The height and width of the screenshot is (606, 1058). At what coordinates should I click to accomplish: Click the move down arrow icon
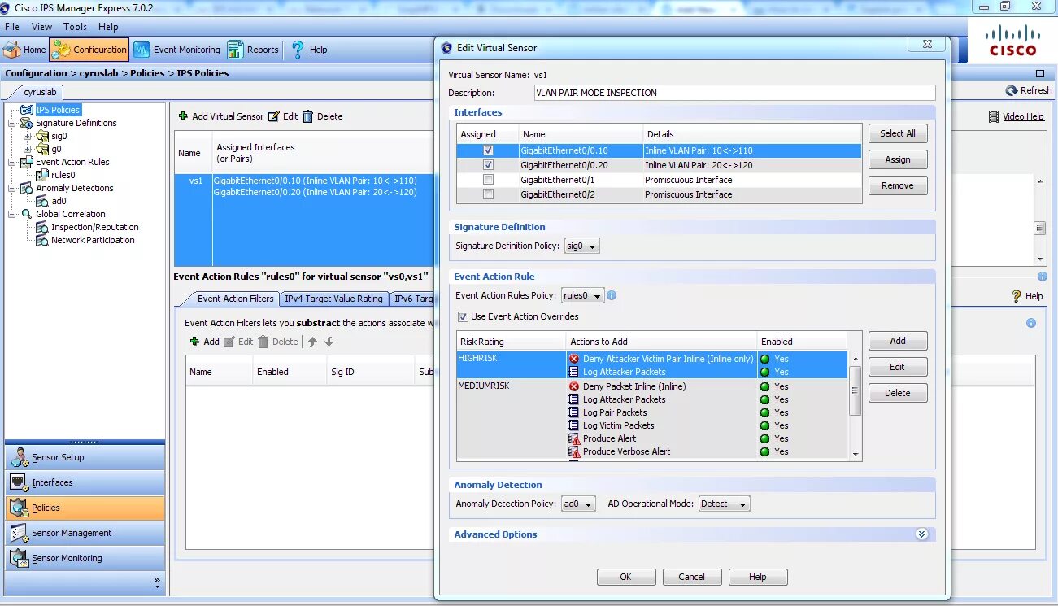(329, 342)
